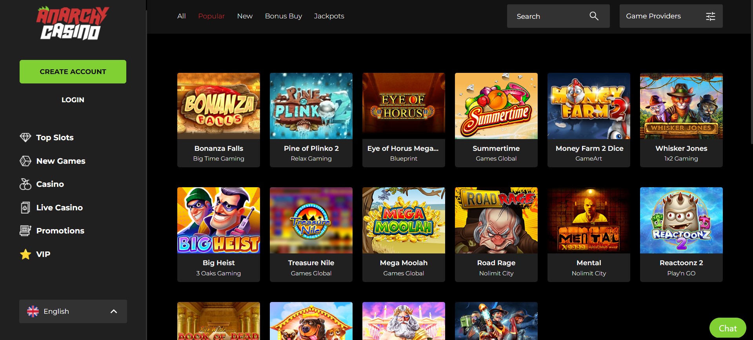The image size is (753, 340).
Task: Open the VIP page
Action: pos(43,254)
